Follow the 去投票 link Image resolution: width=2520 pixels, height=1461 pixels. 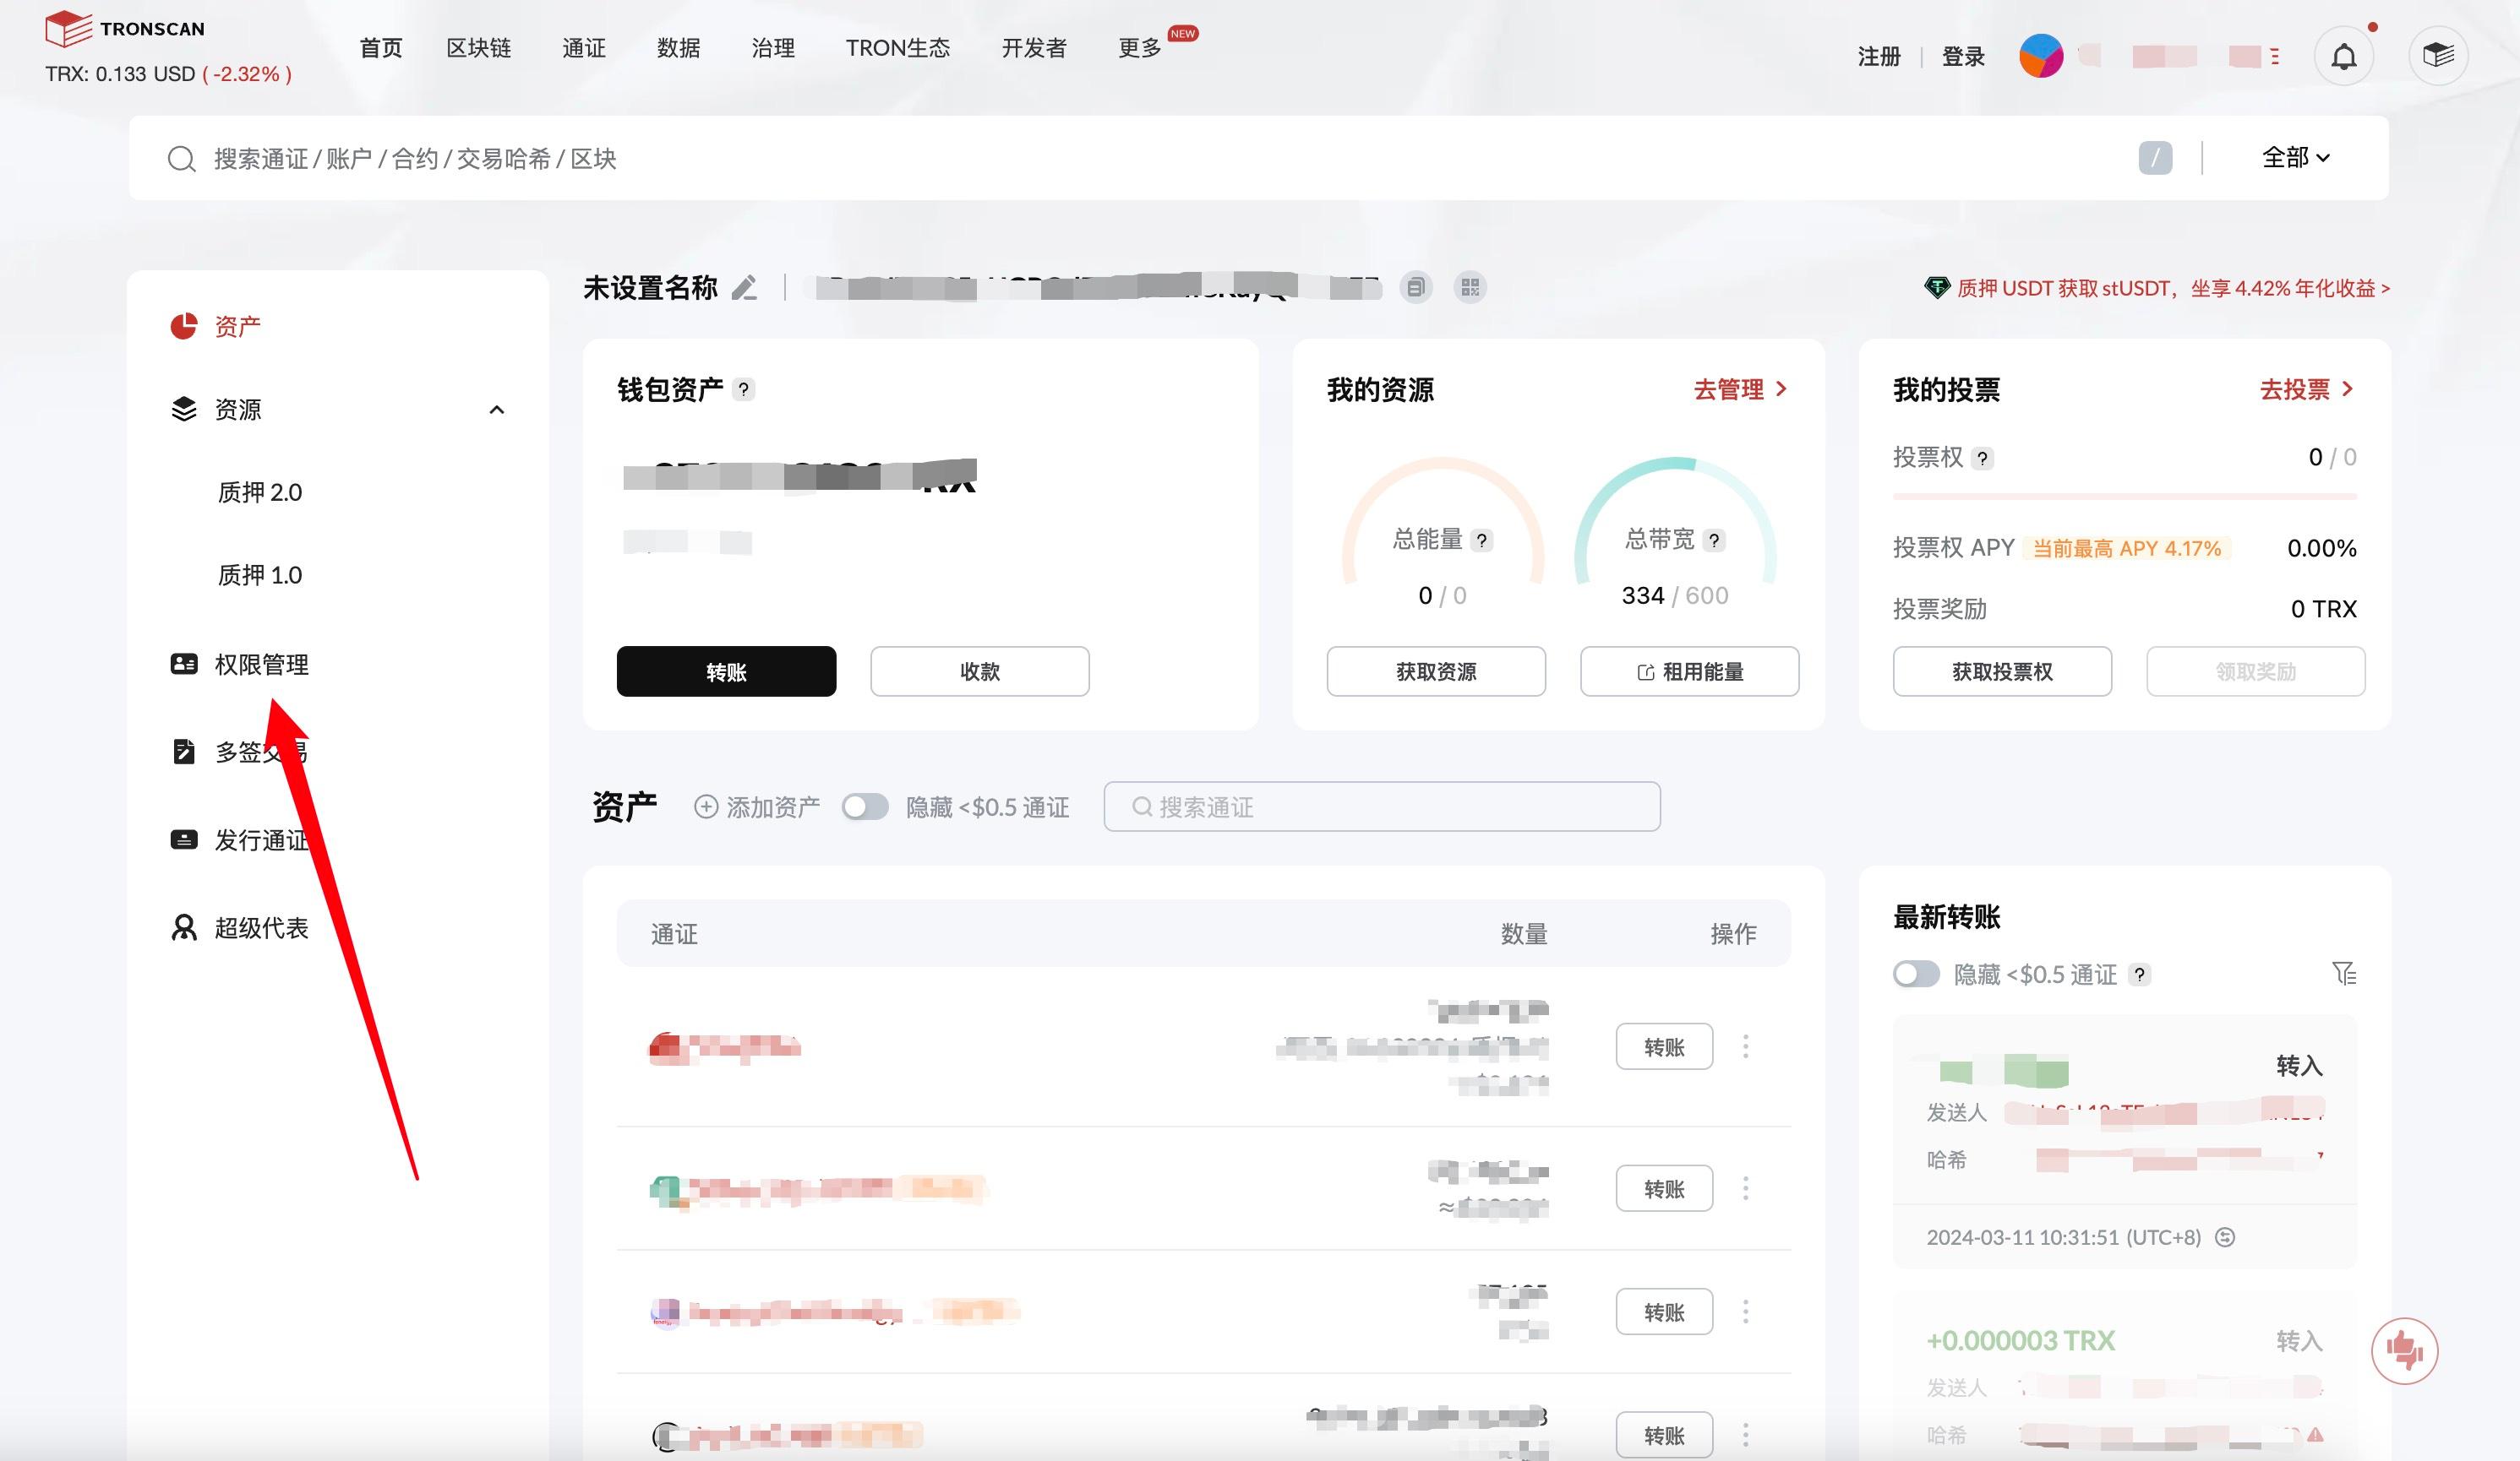(x=2307, y=388)
